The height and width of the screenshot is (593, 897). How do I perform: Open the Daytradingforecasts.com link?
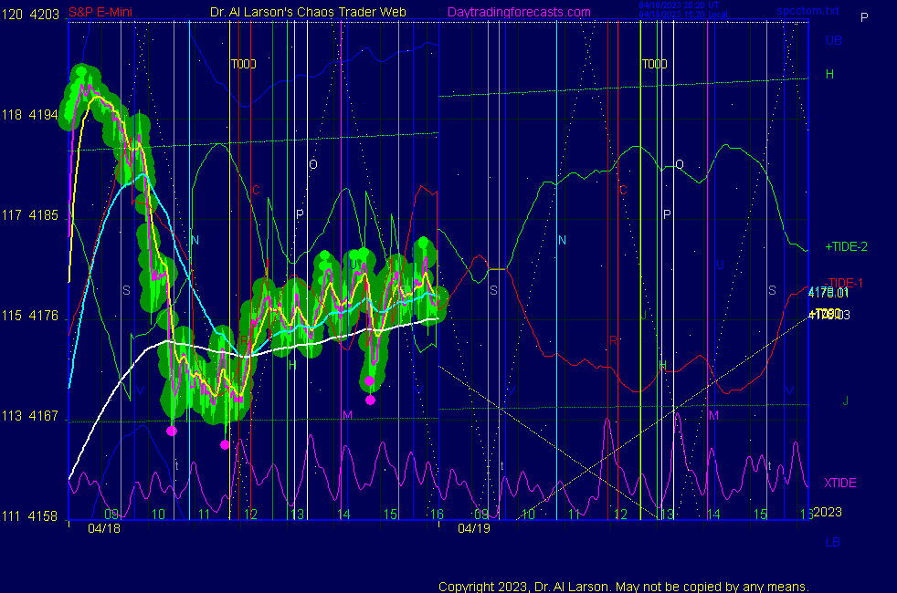(x=519, y=12)
